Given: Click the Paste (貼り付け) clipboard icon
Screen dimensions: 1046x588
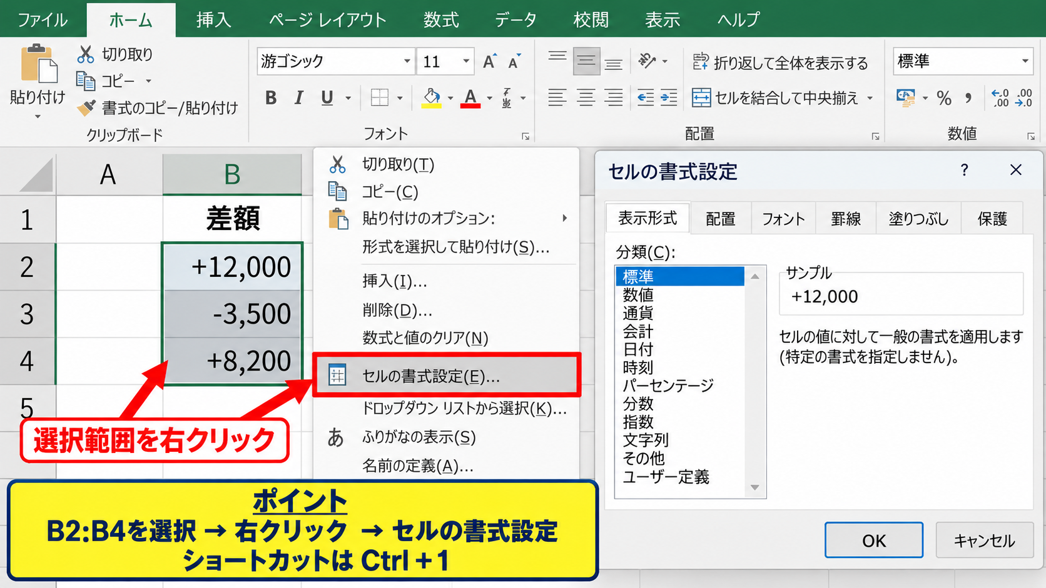Looking at the screenshot, I should tap(39, 63).
